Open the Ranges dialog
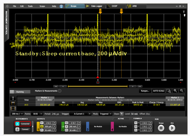 (145, 91)
